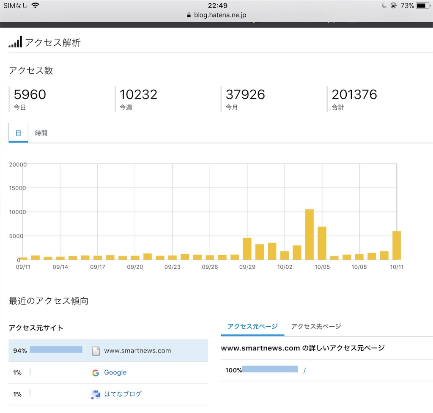Select the www.smartnews.com referrer row
This screenshot has height=413, width=433.
tap(108, 350)
